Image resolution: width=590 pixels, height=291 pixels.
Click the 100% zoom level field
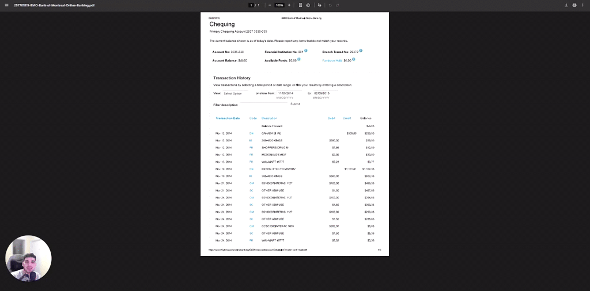(279, 5)
